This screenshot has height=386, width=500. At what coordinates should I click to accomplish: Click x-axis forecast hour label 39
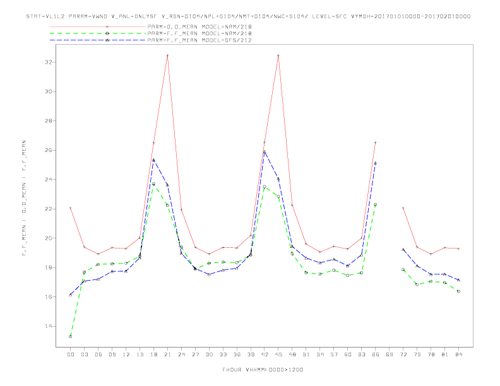point(251,354)
